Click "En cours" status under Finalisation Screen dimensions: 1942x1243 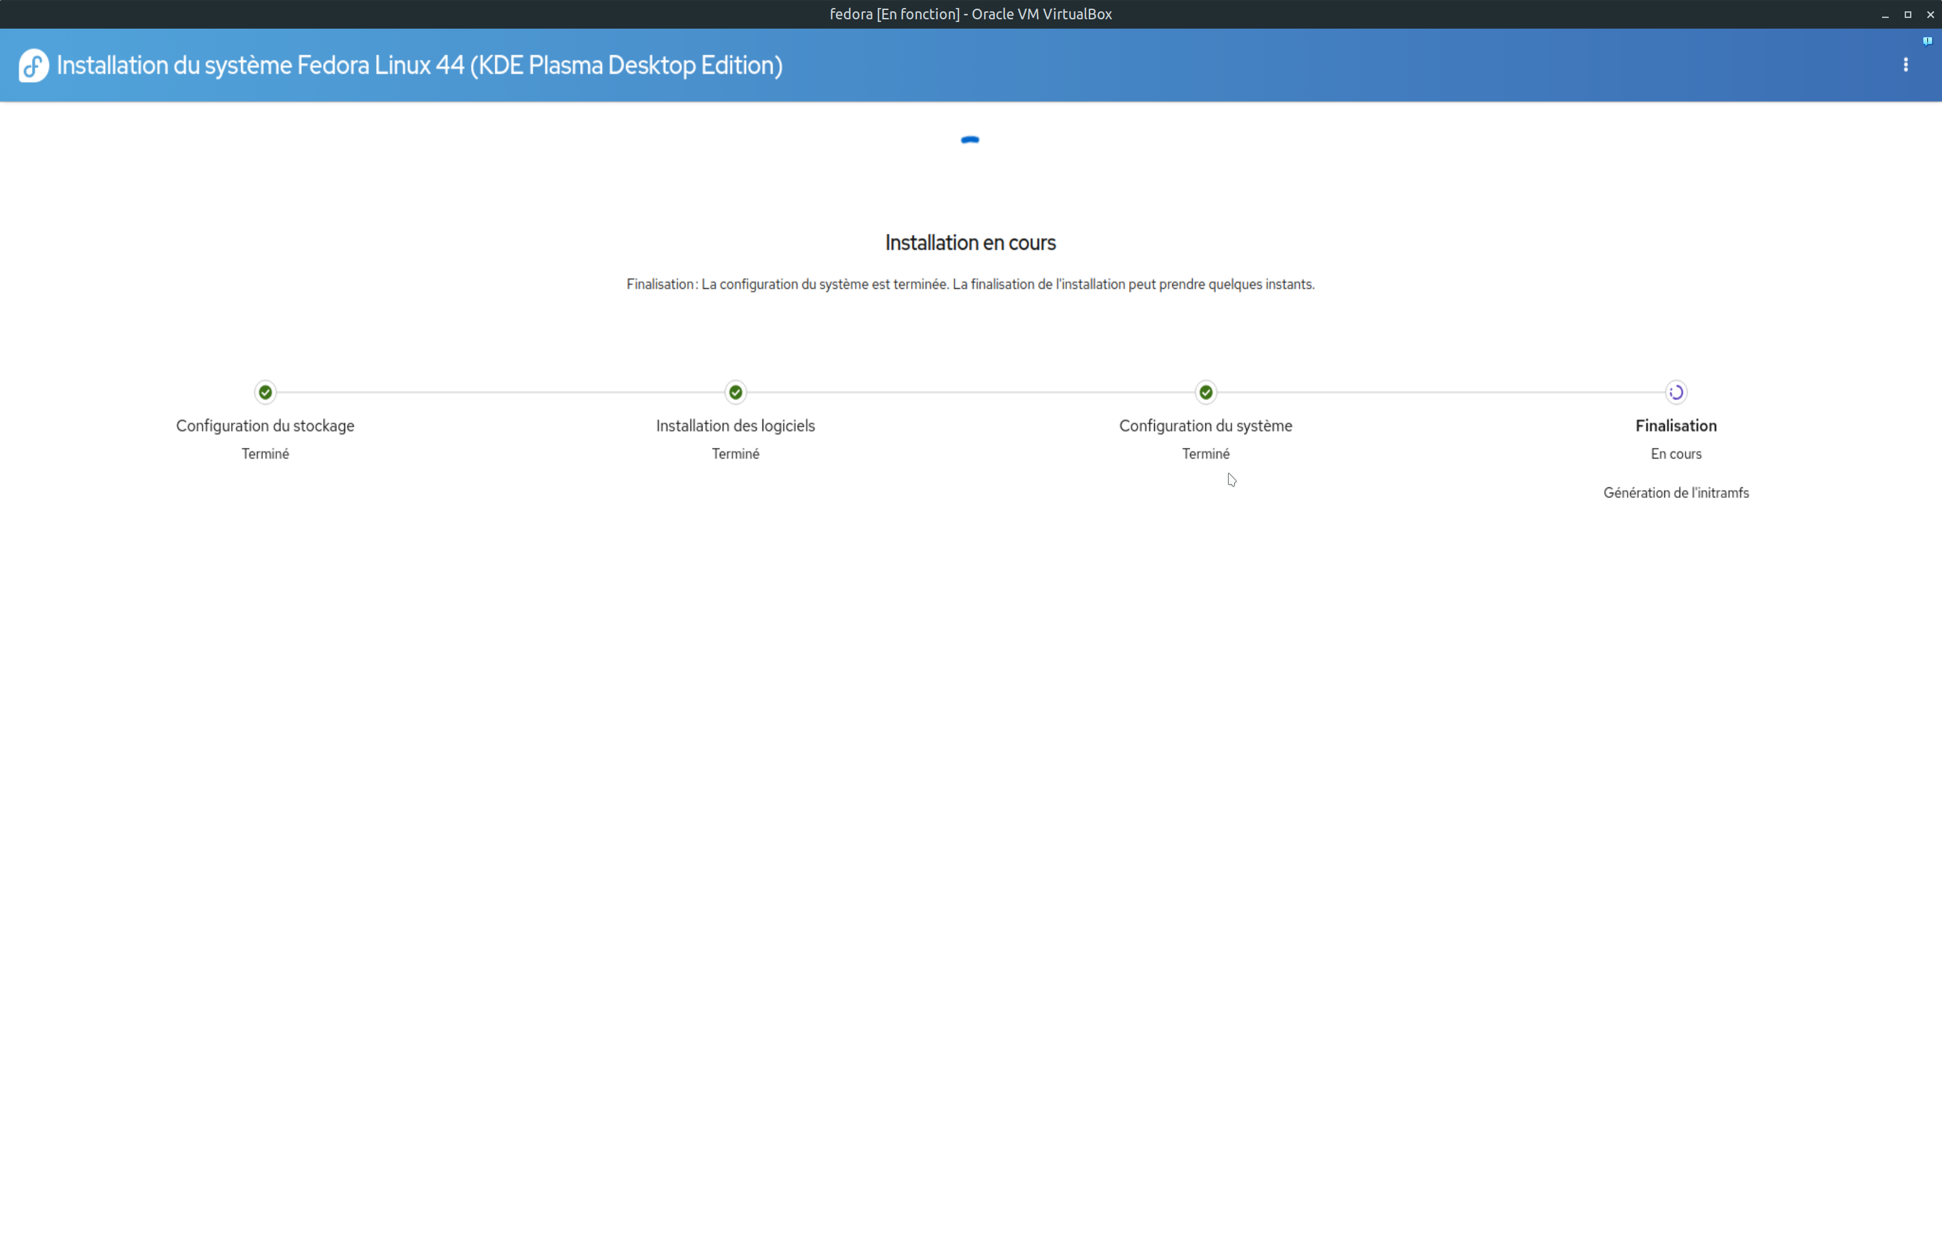pos(1676,453)
